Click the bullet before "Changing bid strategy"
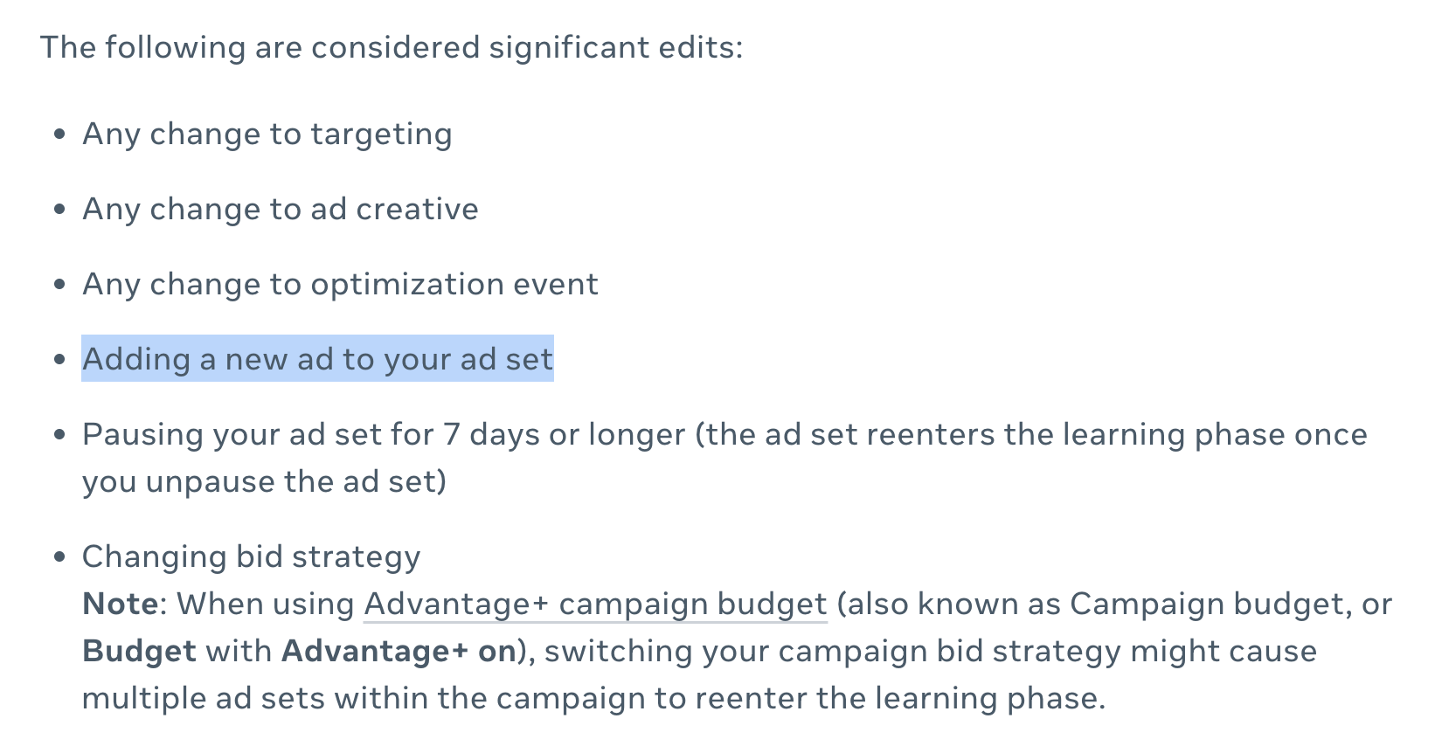 [59, 557]
